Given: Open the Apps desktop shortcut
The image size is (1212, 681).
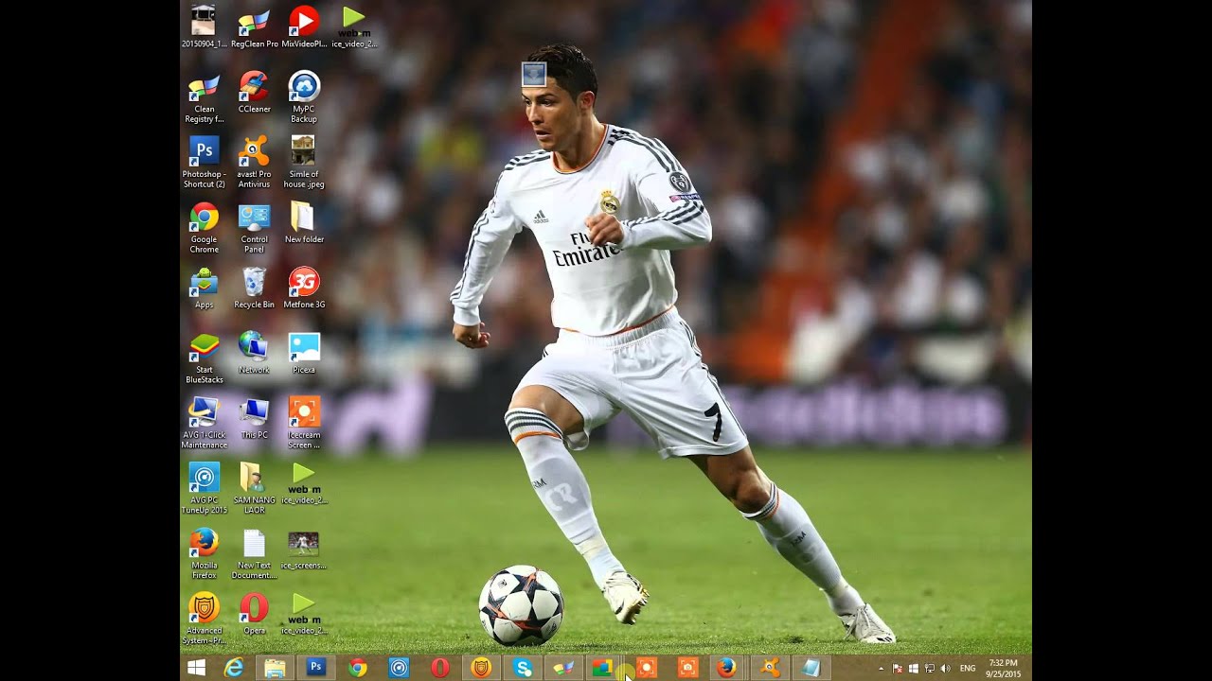Looking at the screenshot, I should (x=204, y=288).
